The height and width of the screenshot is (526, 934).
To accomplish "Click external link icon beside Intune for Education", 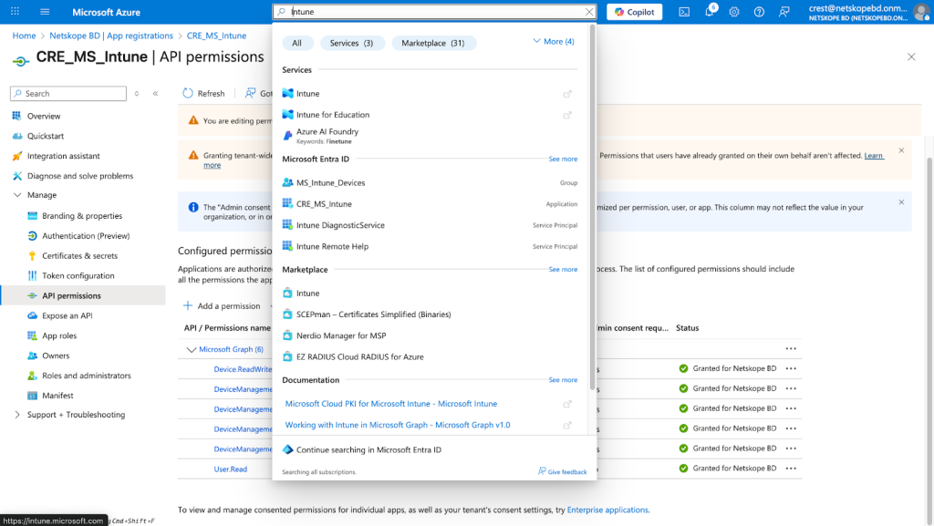I will point(567,115).
